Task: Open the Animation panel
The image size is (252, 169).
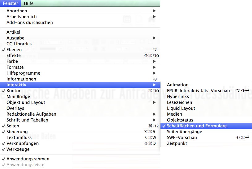Action: click(x=177, y=85)
